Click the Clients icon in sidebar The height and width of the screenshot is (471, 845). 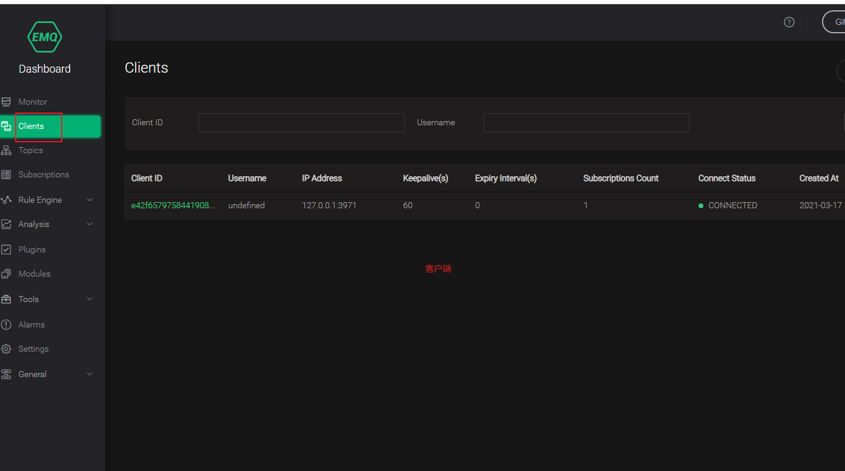[6, 126]
